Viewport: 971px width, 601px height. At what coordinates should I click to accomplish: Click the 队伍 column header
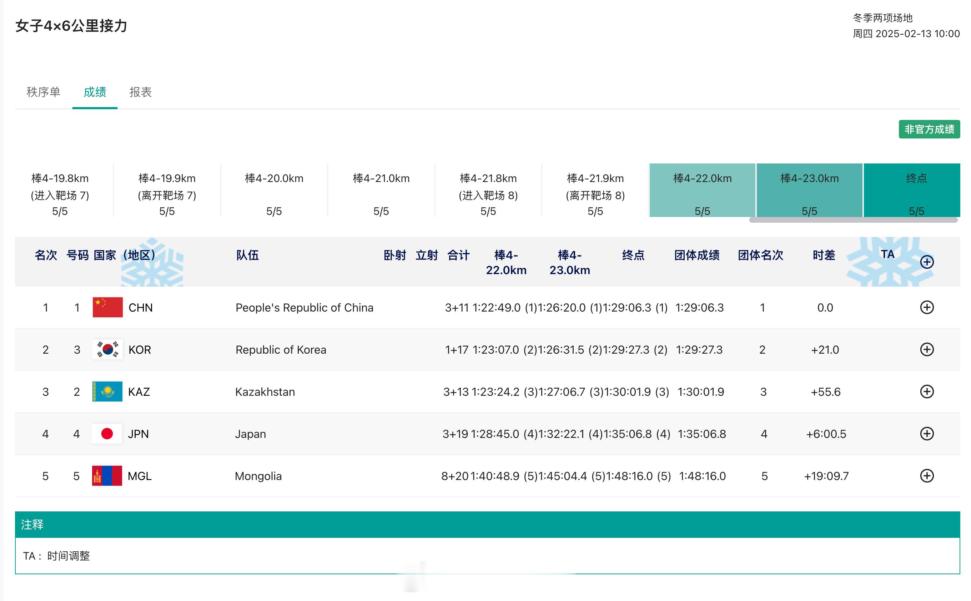coord(247,255)
